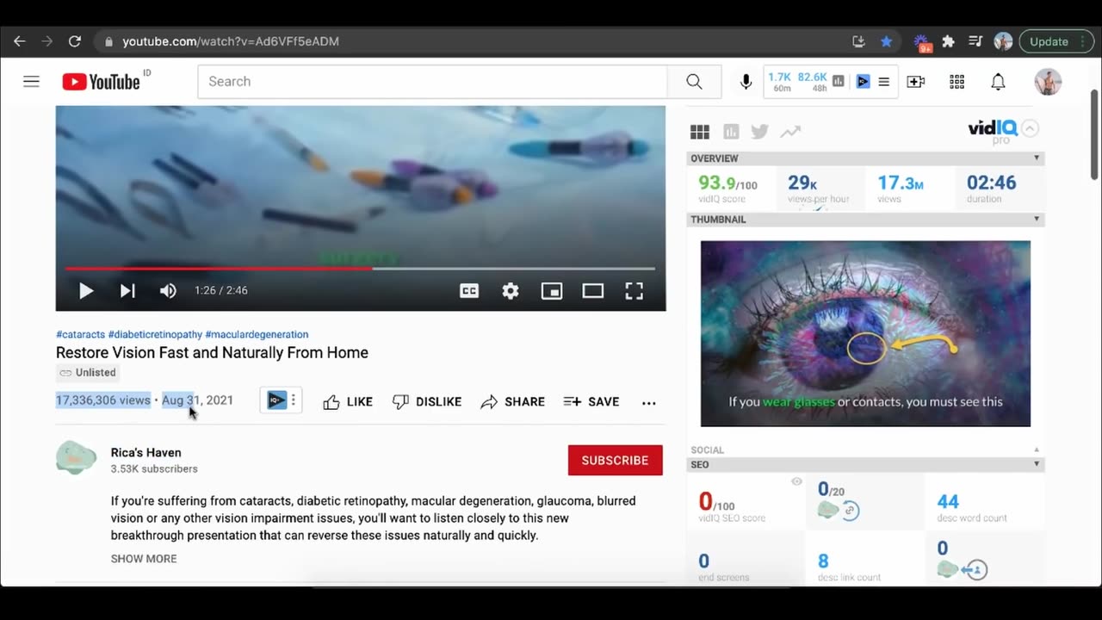Open the vidIQ three-dot menu beside date
The image size is (1102, 620).
pos(294,400)
